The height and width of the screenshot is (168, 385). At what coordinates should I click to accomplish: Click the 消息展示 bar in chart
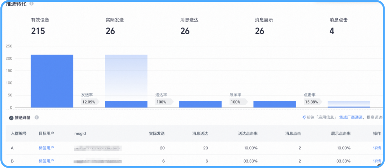click(x=275, y=105)
